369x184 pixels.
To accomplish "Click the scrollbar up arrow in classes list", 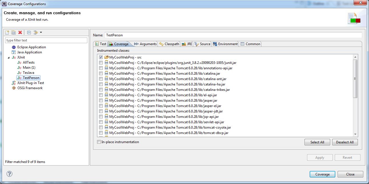I will click(x=355, y=57).
